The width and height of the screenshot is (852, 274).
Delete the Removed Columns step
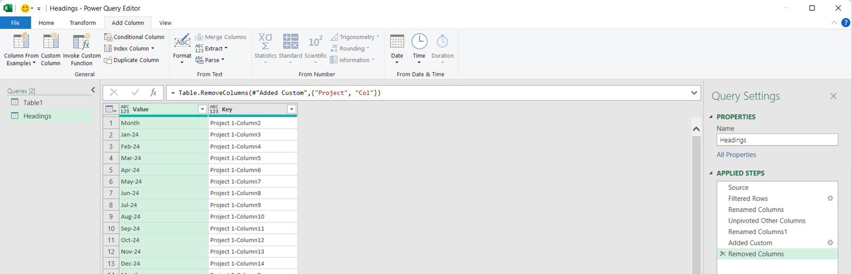tap(723, 254)
